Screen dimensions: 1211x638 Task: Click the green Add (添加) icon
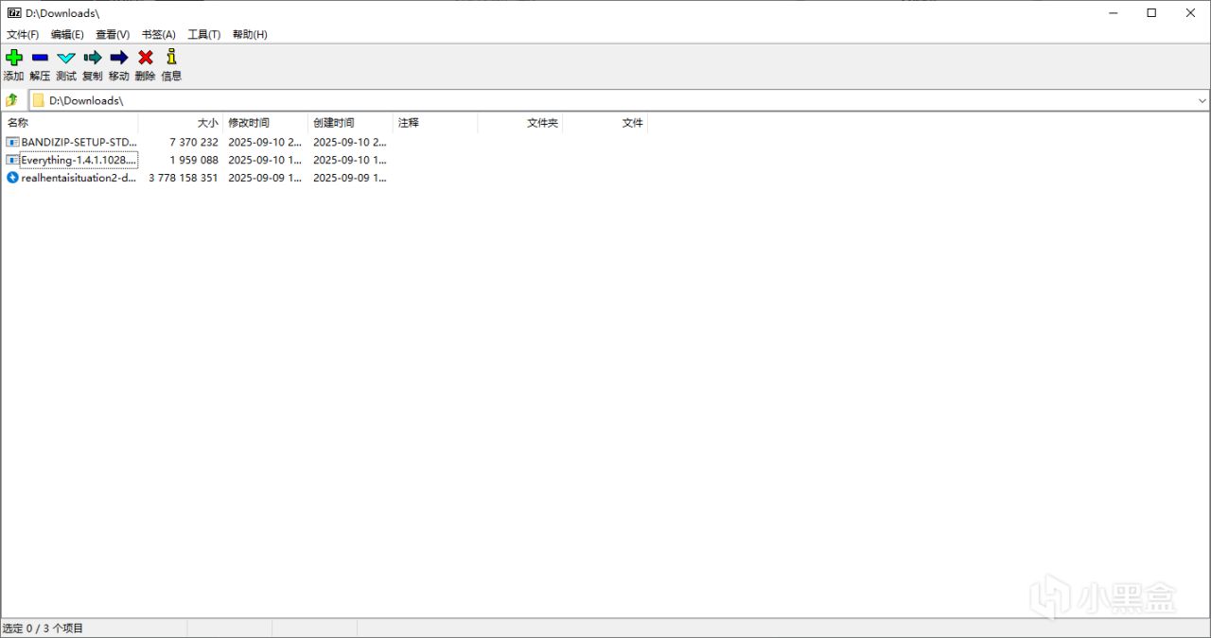[x=13, y=58]
